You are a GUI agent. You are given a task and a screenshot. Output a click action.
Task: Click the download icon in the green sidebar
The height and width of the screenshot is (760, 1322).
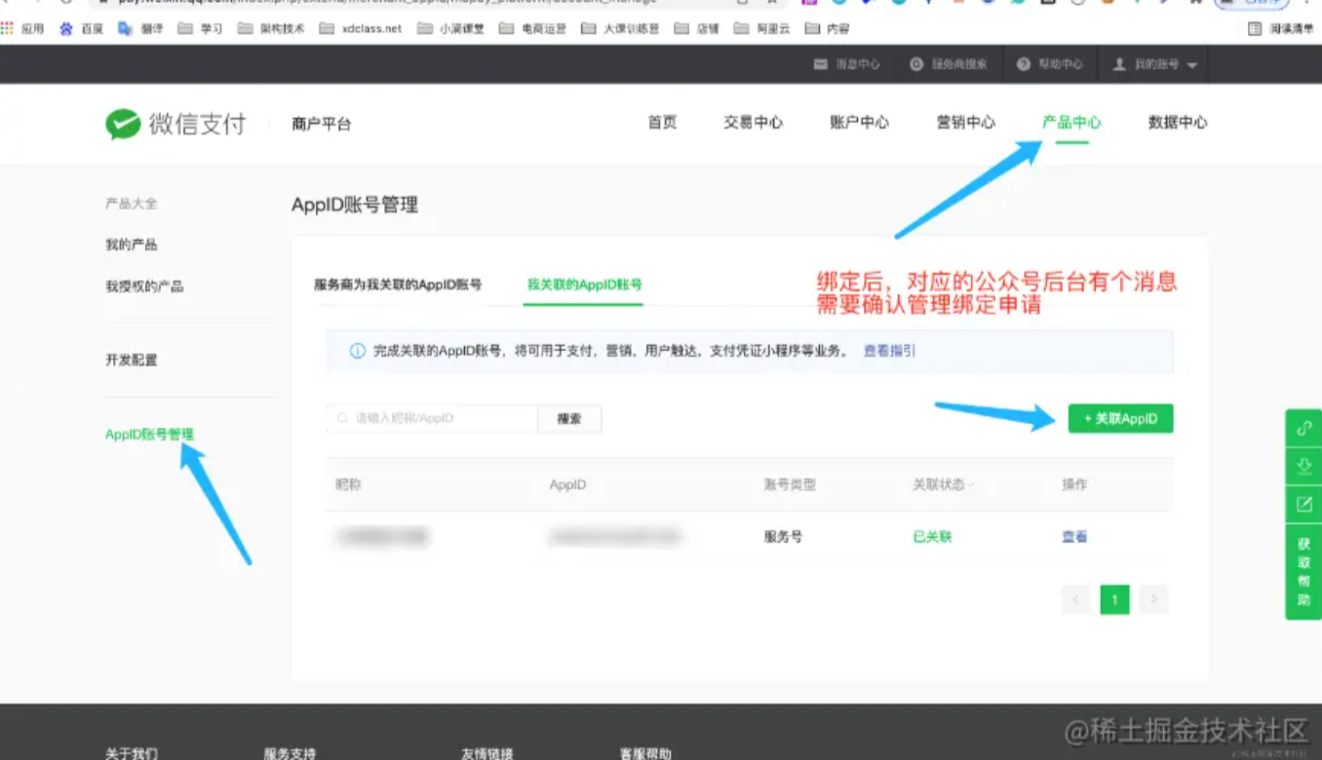click(x=1303, y=466)
